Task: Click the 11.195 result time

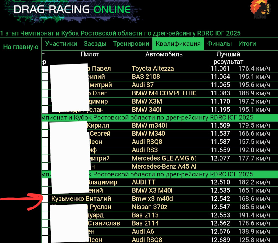Action: (x=220, y=110)
